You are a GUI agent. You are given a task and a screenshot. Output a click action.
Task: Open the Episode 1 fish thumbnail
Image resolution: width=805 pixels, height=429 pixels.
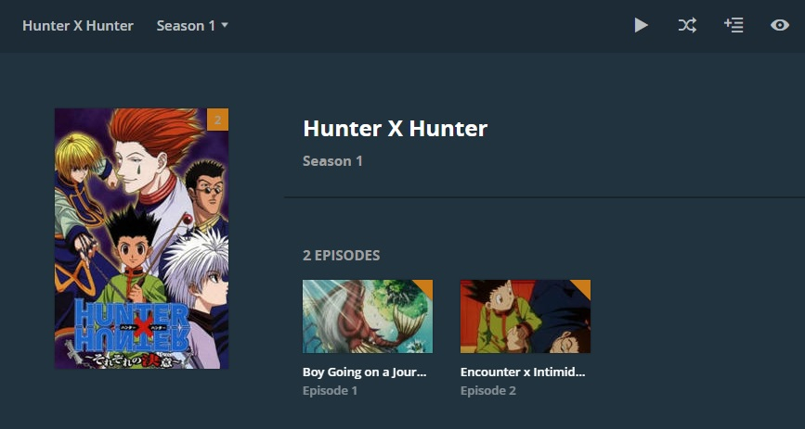click(368, 316)
